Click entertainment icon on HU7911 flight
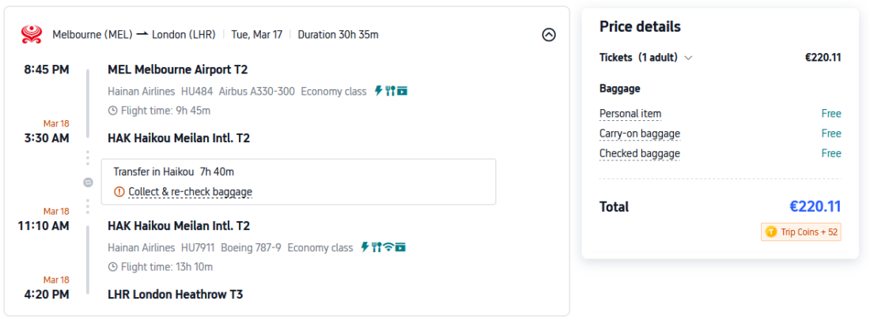Screen dimensions: 870x320 click(401, 247)
